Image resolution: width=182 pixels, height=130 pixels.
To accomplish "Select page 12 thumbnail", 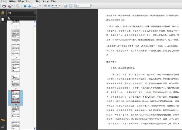I will [x=15, y=35].
